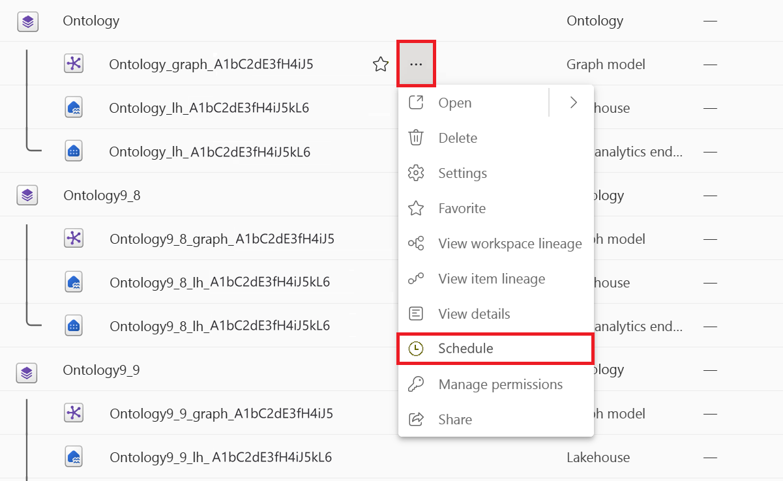Open Ontology9_9_graph_A1bC2dE3fH4iJ5 item
783x481 pixels.
[222, 413]
